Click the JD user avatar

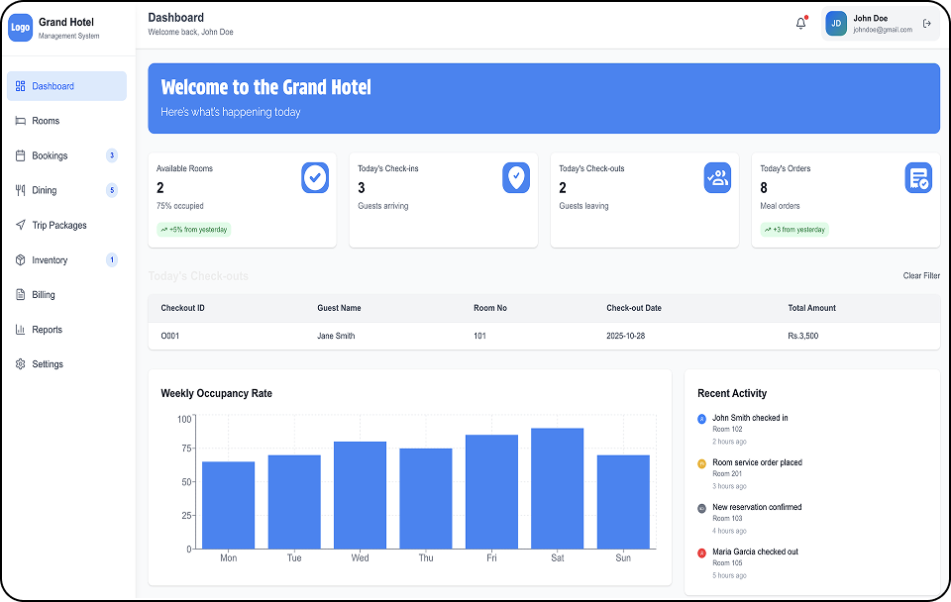(836, 24)
